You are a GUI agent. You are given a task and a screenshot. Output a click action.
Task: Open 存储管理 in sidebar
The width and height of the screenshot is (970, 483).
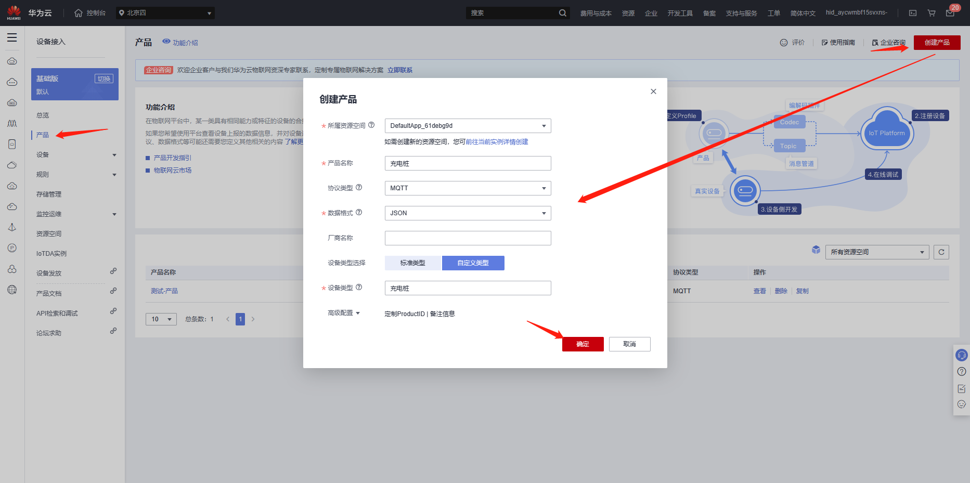tap(49, 194)
